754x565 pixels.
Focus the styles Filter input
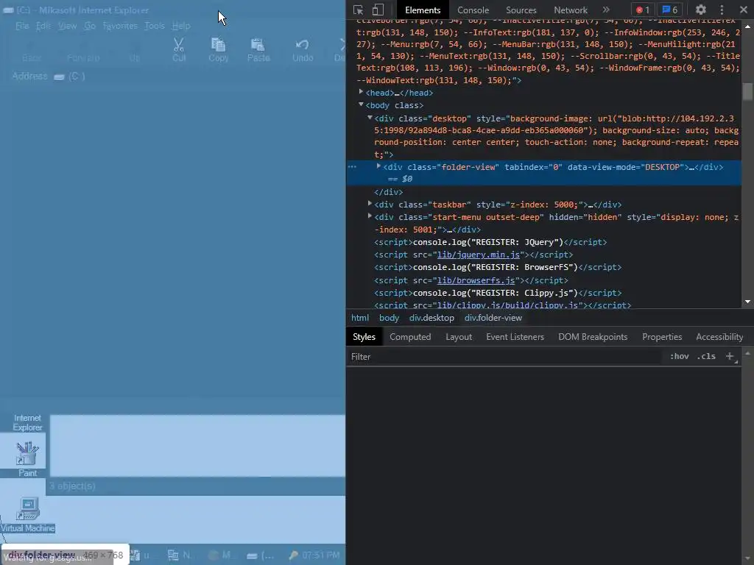(x=505, y=357)
